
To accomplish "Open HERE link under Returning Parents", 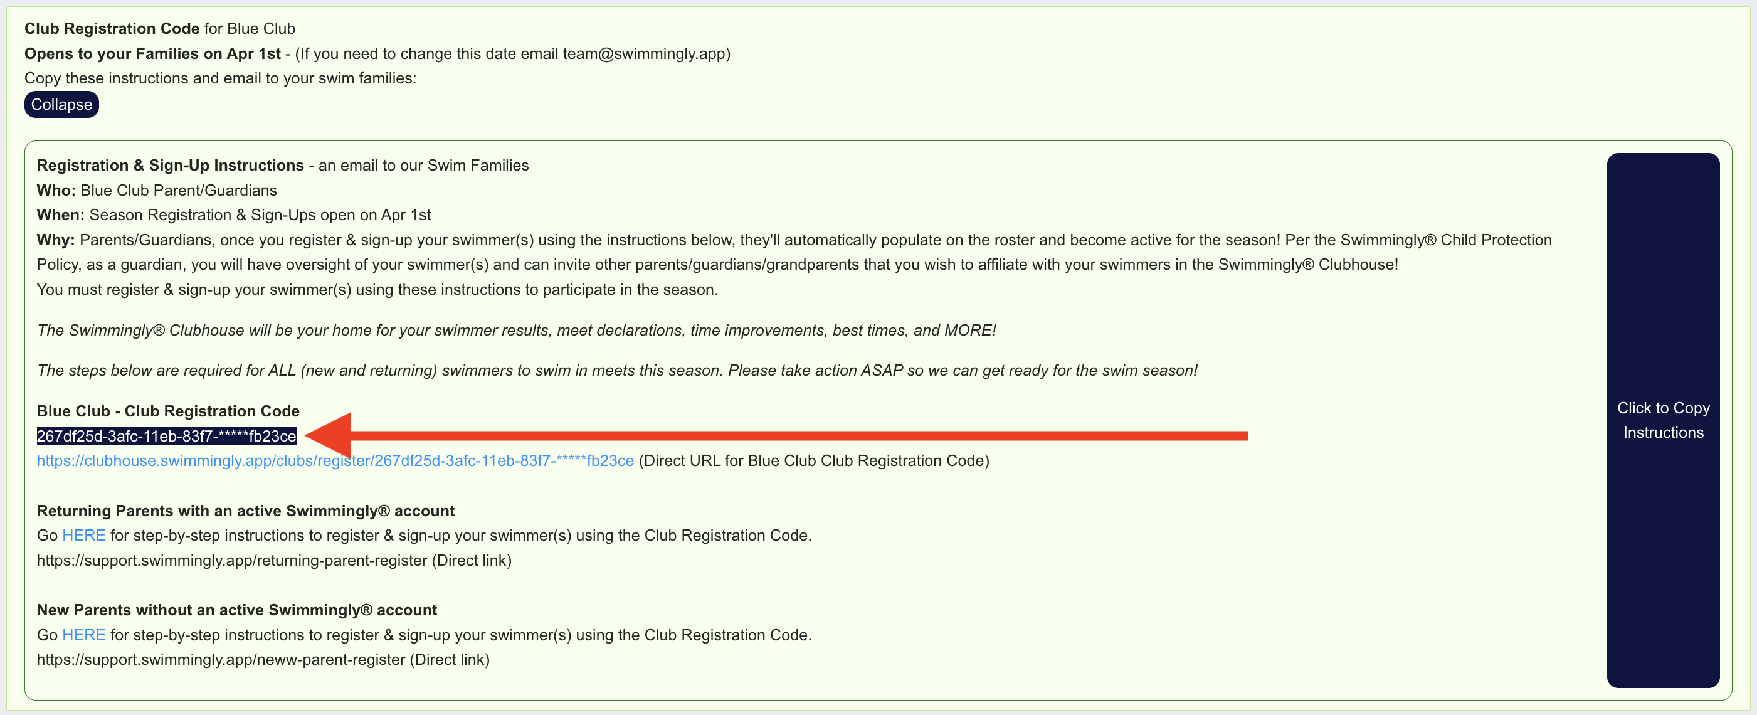I will (x=83, y=536).
